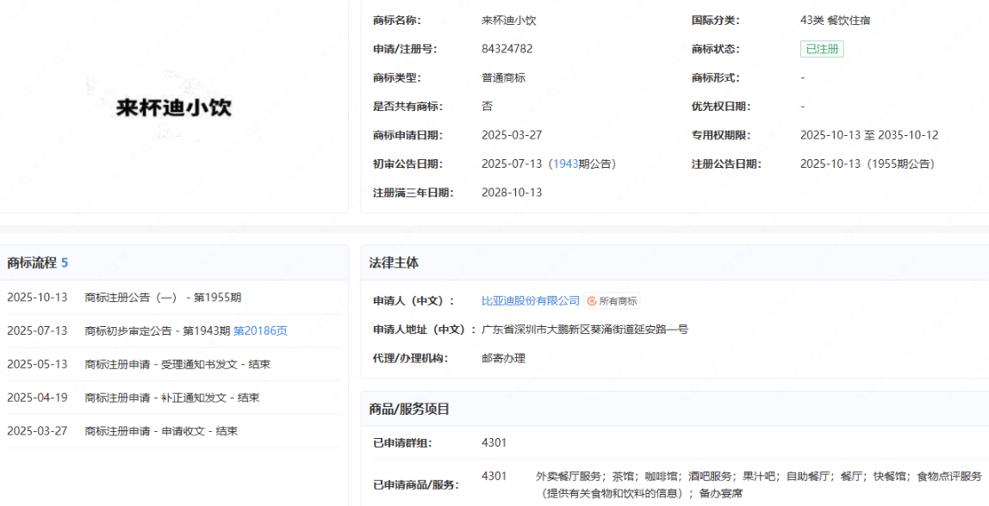Click the blue count 5 beside 商标流程
This screenshot has height=506, width=989.
[65, 262]
